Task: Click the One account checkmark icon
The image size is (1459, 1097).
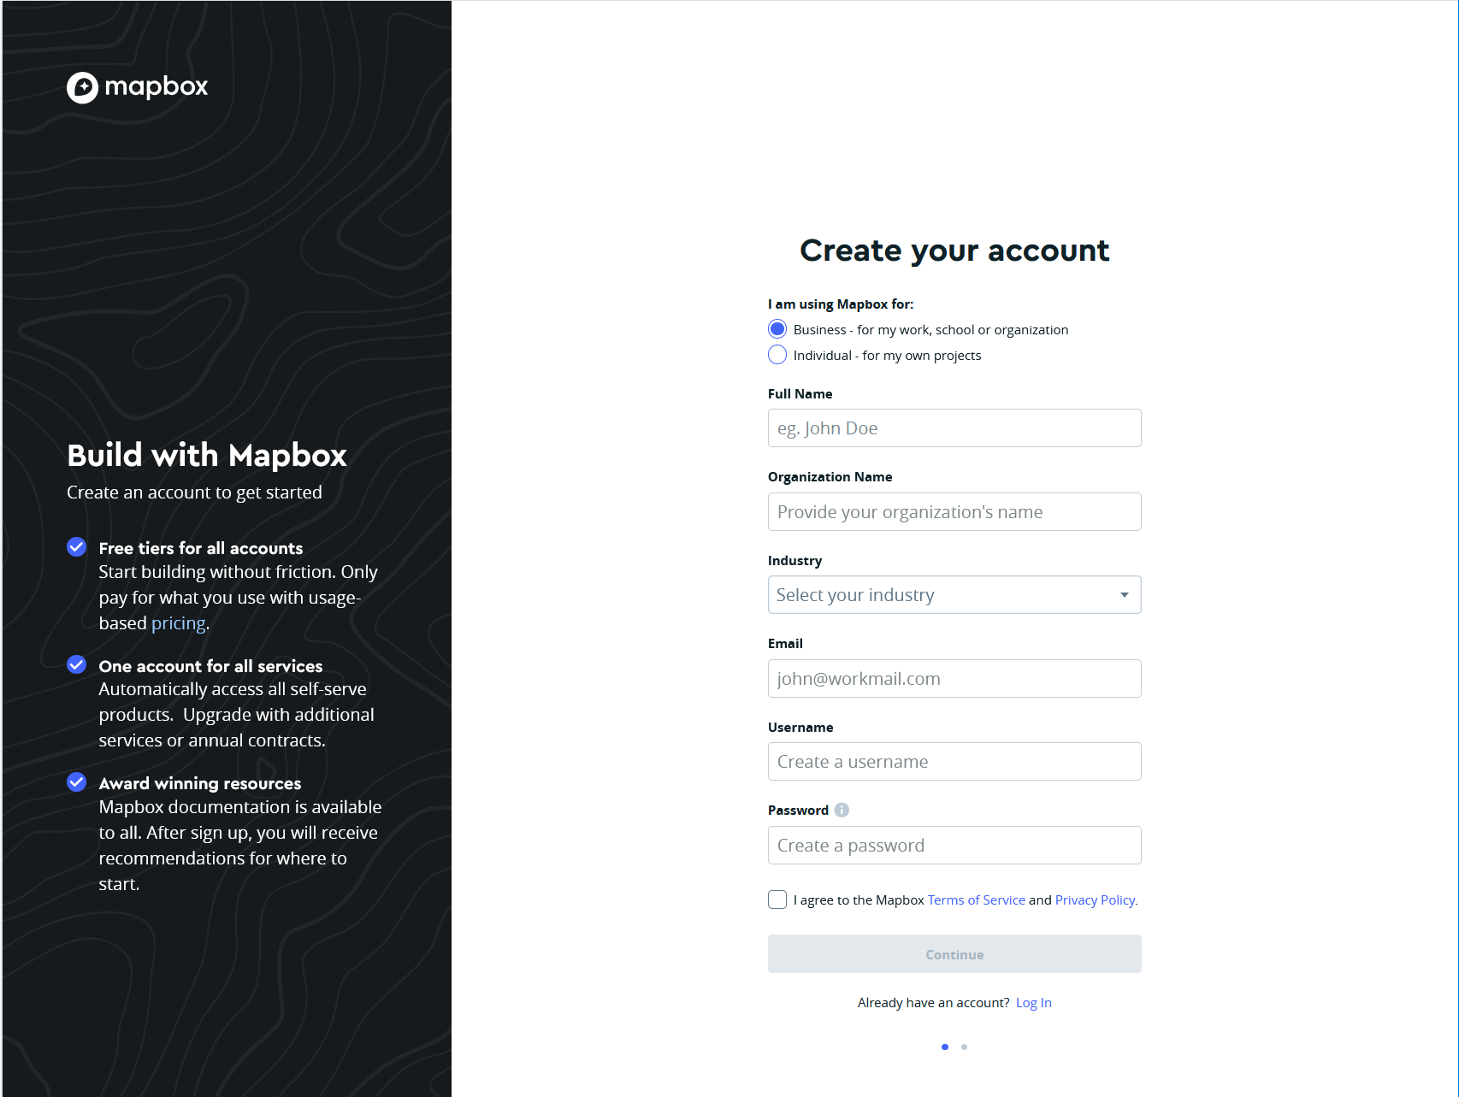Action: coord(77,665)
